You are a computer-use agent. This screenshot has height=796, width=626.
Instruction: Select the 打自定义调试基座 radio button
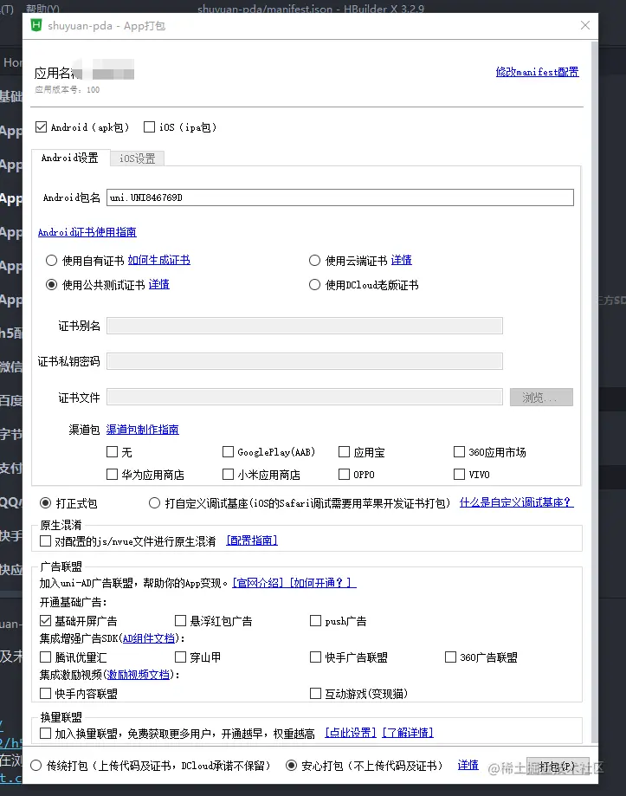coord(154,503)
